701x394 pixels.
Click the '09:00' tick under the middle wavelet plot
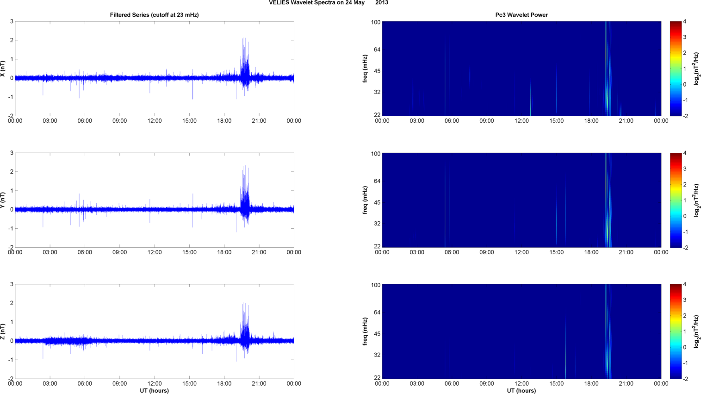(x=487, y=252)
